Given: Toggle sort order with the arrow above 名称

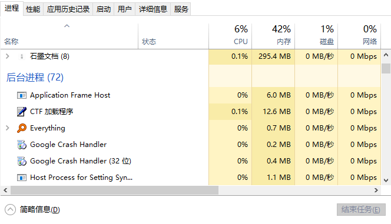Looking at the screenshot, I should [67, 26].
